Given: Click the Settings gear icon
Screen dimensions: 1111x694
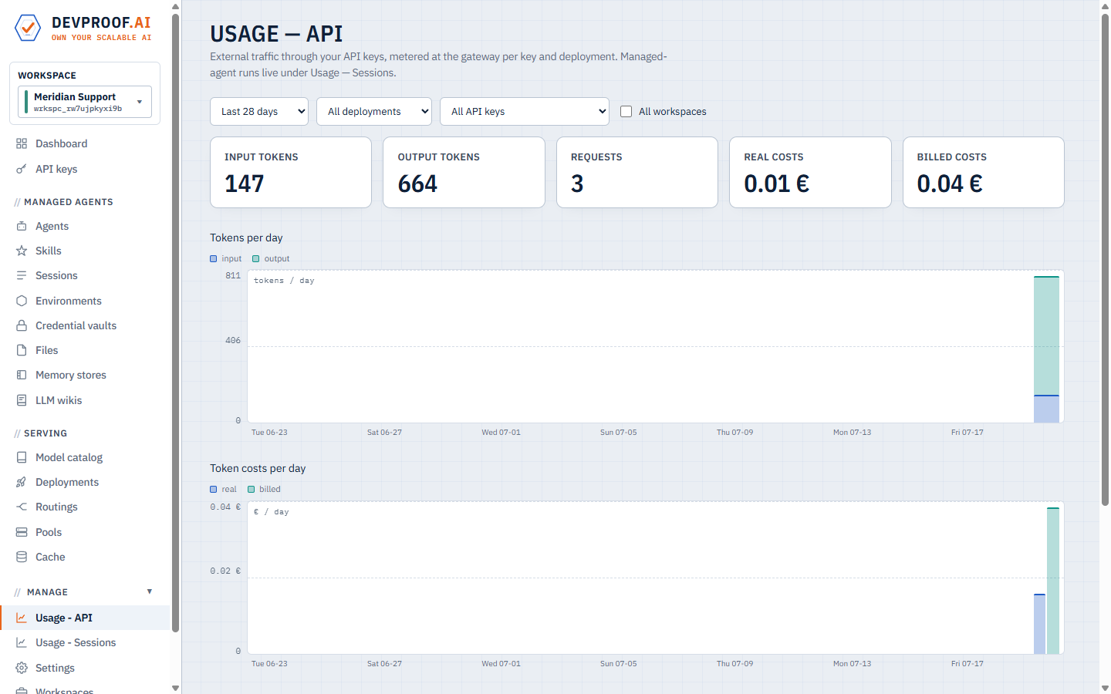Looking at the screenshot, I should [x=22, y=668].
